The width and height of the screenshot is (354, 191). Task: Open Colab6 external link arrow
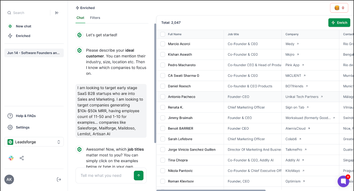tap(300, 139)
